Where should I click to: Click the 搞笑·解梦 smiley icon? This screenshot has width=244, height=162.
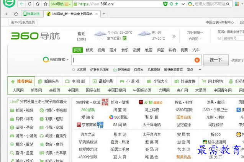[x=12, y=144]
